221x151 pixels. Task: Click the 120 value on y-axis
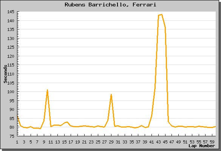point(11,56)
